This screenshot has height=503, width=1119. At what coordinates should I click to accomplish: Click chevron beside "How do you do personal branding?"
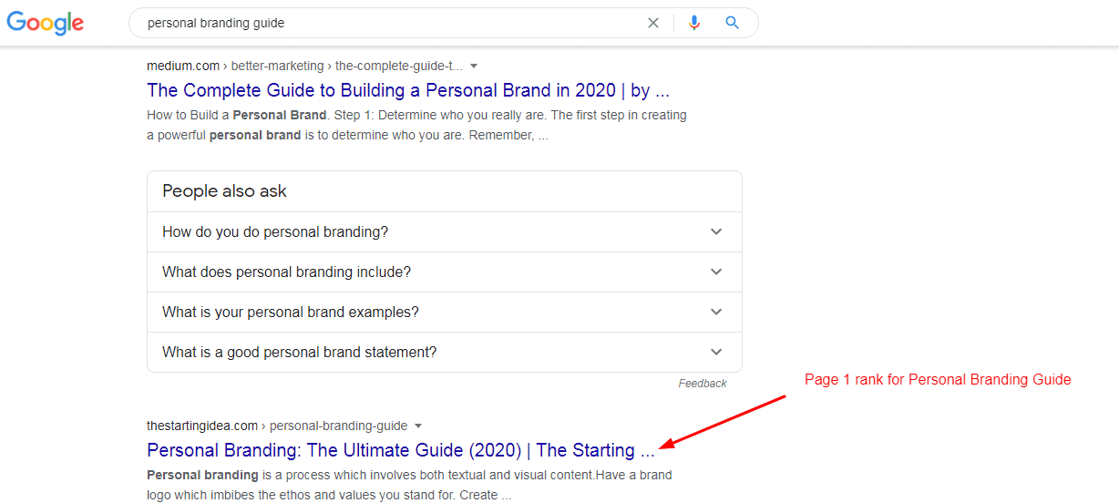pos(716,232)
